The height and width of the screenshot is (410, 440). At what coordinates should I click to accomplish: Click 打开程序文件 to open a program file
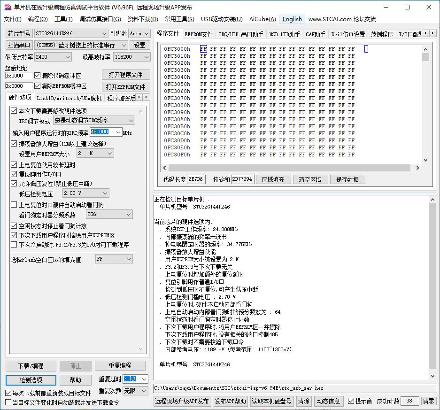[x=125, y=74]
